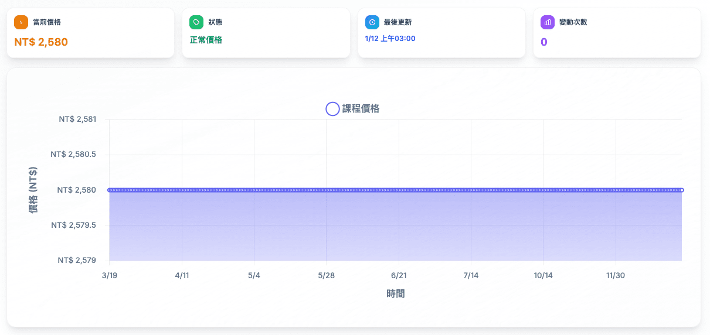
Task: Click the 10/14 x-axis date label
Action: click(543, 275)
